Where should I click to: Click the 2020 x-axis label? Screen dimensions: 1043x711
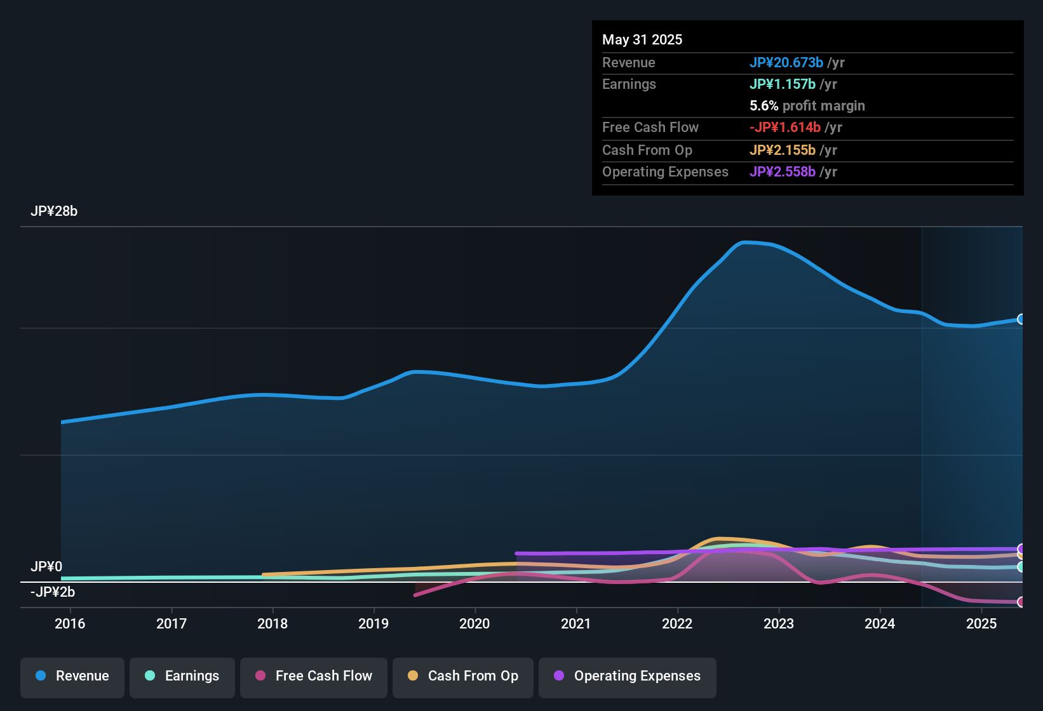coord(474,624)
